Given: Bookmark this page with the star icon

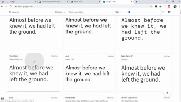Looking at the screenshot, I should tap(151, 7).
